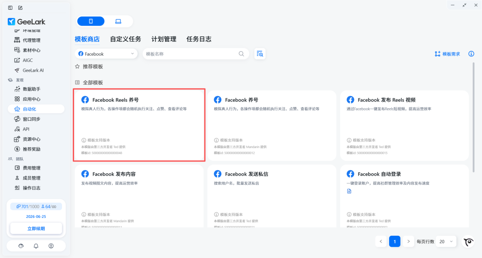The height and width of the screenshot is (258, 482).
Task: Open the user account icon
Action: point(51,246)
